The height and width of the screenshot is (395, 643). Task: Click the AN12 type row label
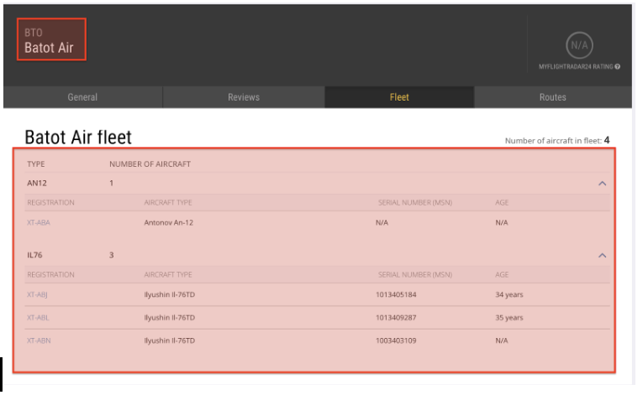(37, 183)
